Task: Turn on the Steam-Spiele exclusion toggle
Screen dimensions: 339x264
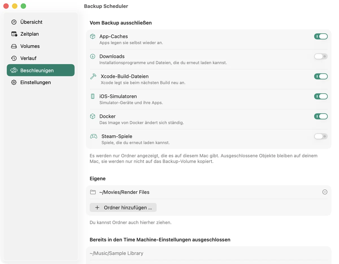Action: [321, 136]
